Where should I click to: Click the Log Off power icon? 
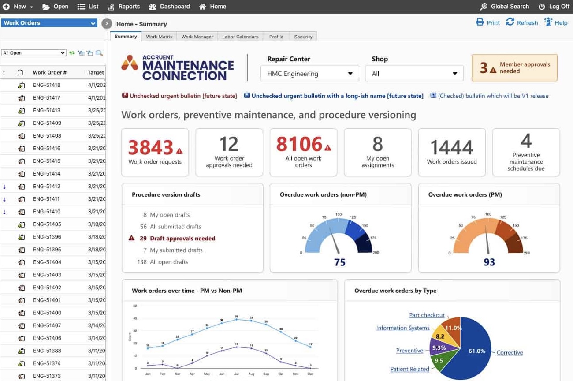point(542,7)
